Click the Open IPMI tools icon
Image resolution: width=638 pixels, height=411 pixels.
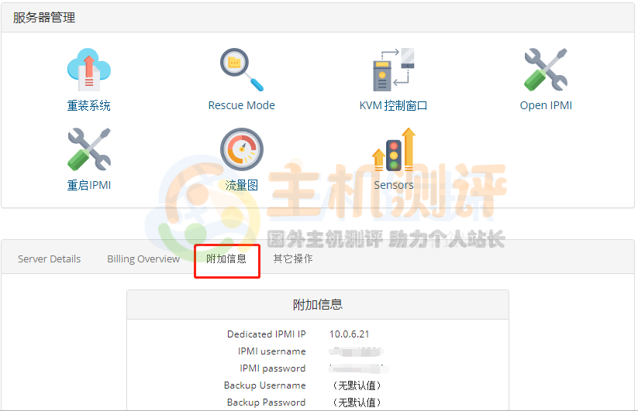pyautogui.click(x=546, y=70)
